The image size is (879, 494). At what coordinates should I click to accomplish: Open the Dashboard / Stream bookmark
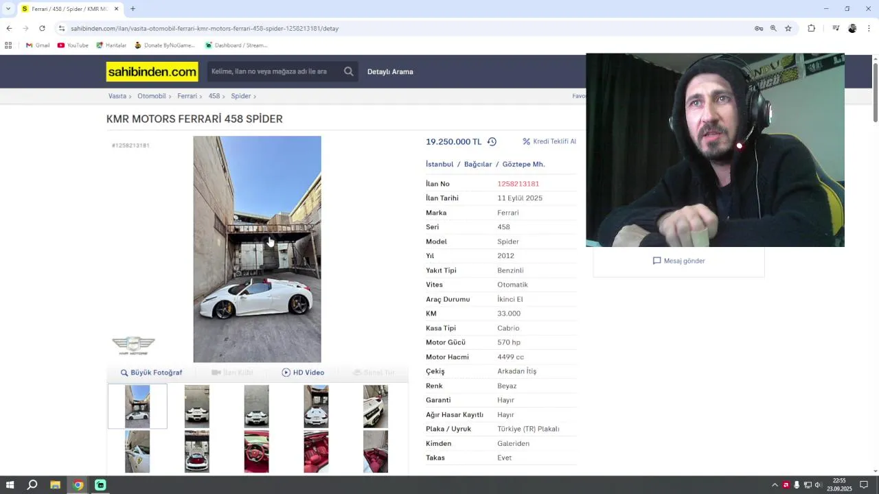tap(236, 45)
